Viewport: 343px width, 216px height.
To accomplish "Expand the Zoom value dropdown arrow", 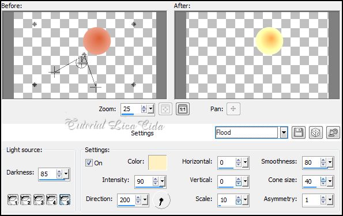I will [150, 109].
